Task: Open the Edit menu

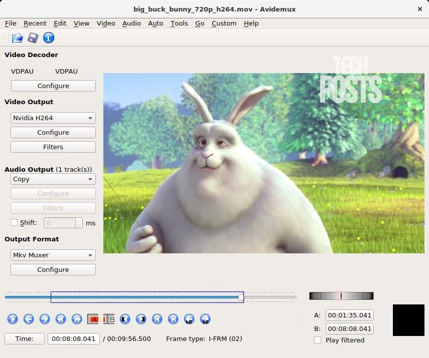Action: pyautogui.click(x=60, y=24)
